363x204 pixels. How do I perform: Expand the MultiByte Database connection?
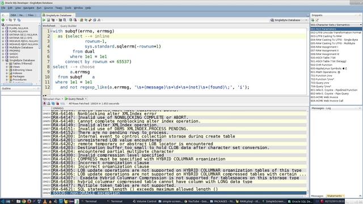coord(3,48)
